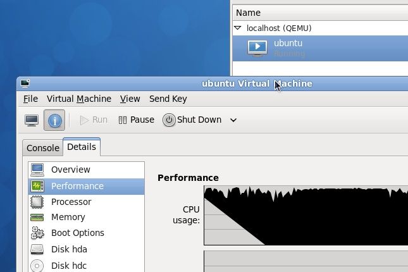
Task: Collapse the localhost (QEMU) tree node
Action: tap(238, 28)
